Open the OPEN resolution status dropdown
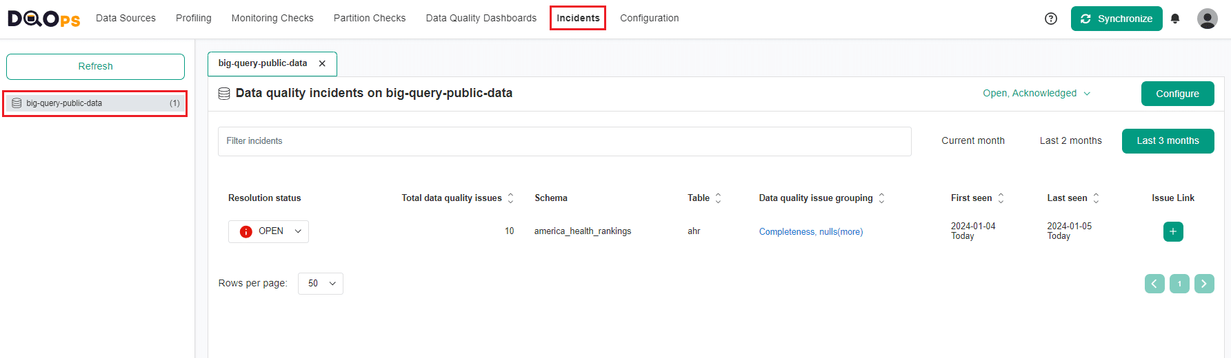Screen dimensions: 1231x358 (x=268, y=231)
